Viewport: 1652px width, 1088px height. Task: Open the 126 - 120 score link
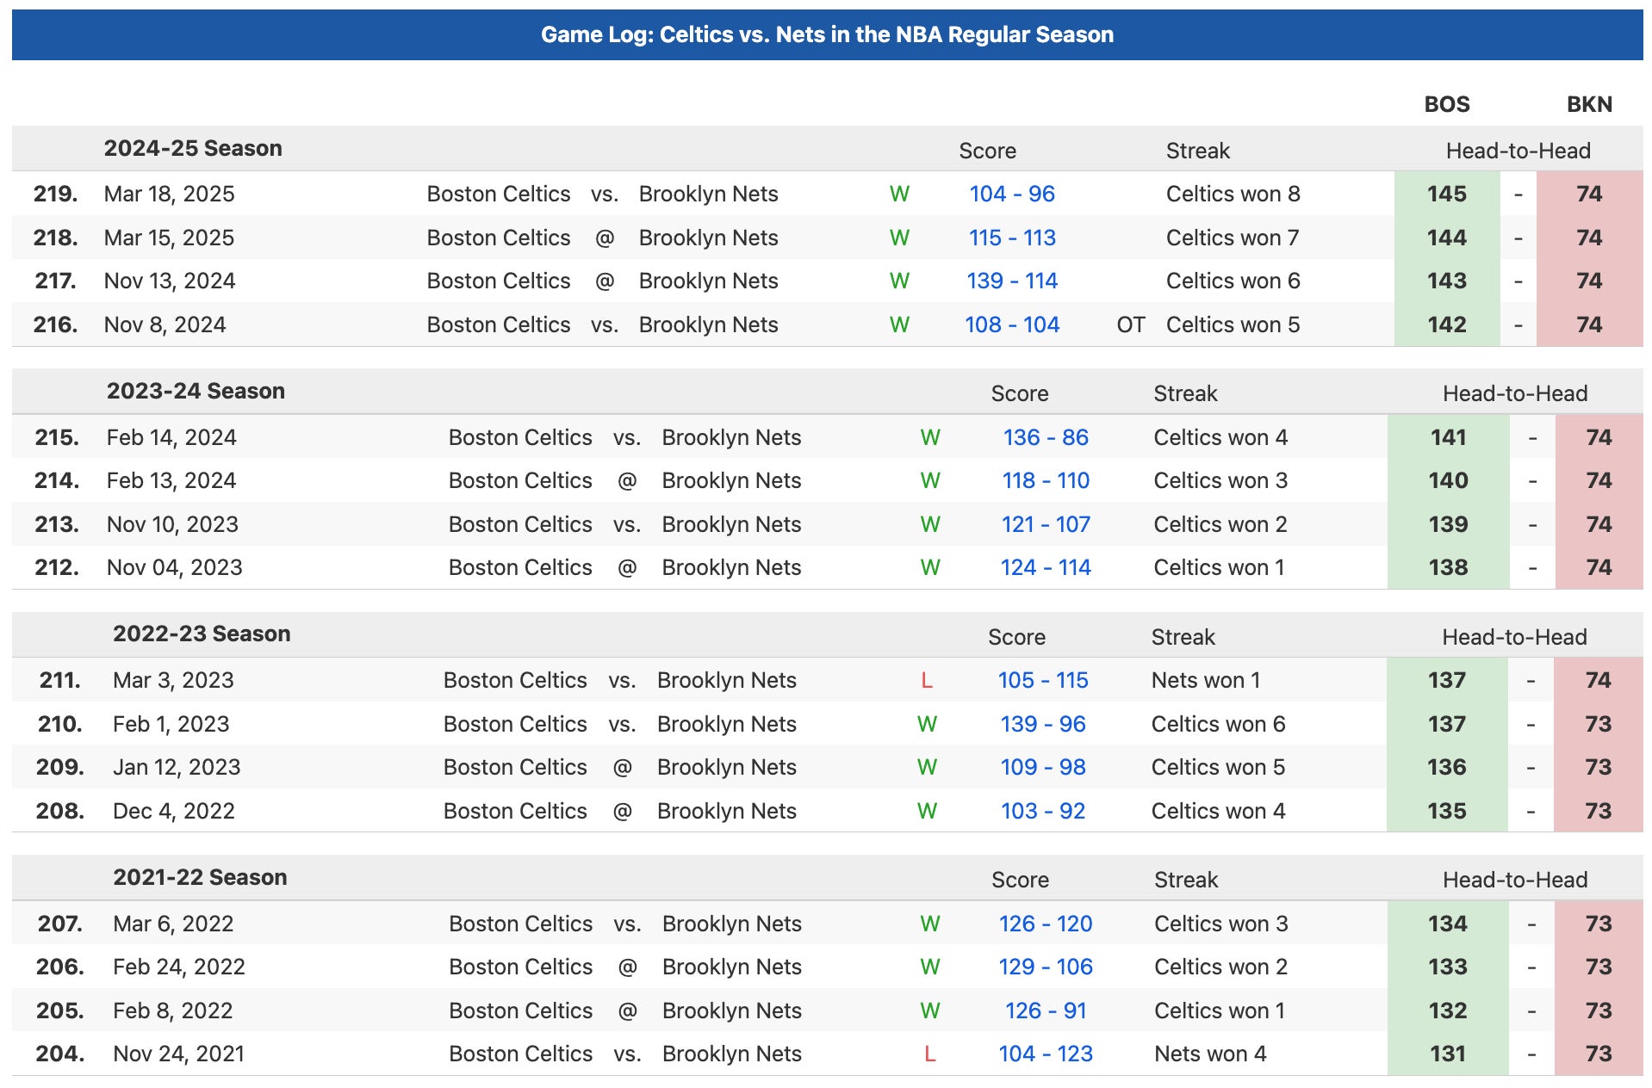pos(1045,924)
